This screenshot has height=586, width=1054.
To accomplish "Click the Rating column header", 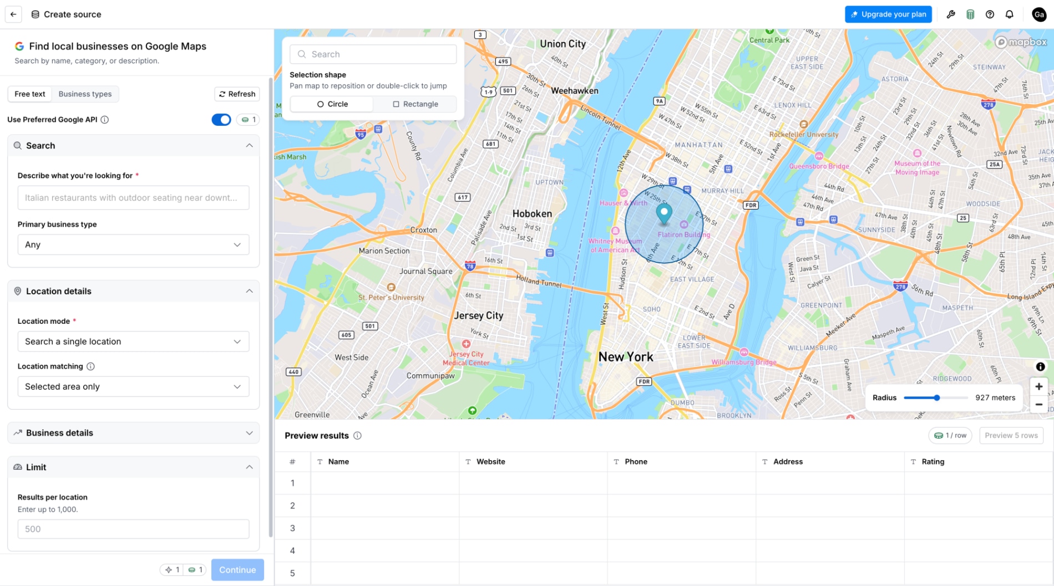I will click(x=979, y=462).
